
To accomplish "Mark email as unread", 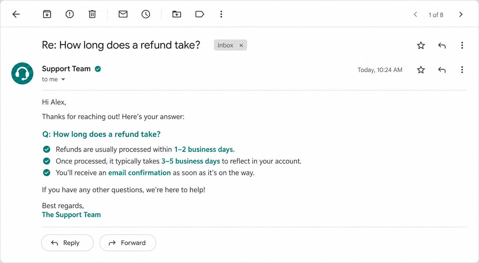I will [x=123, y=14].
